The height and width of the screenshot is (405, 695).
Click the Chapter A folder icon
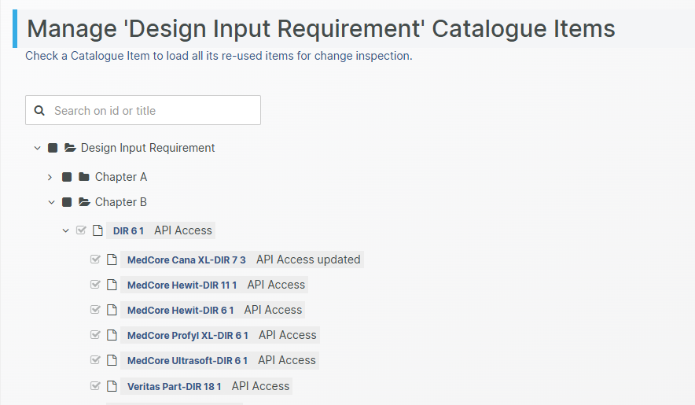(84, 177)
